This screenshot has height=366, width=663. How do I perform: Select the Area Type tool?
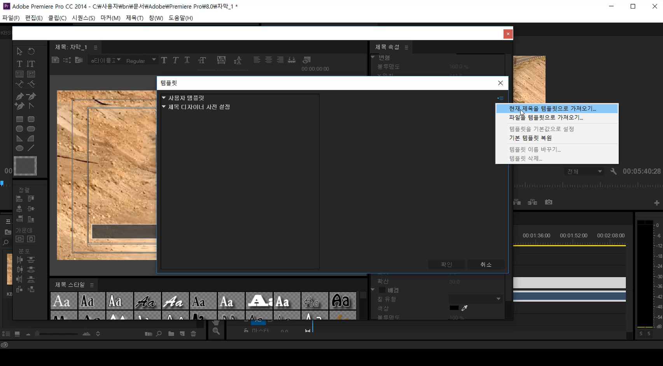(19, 74)
